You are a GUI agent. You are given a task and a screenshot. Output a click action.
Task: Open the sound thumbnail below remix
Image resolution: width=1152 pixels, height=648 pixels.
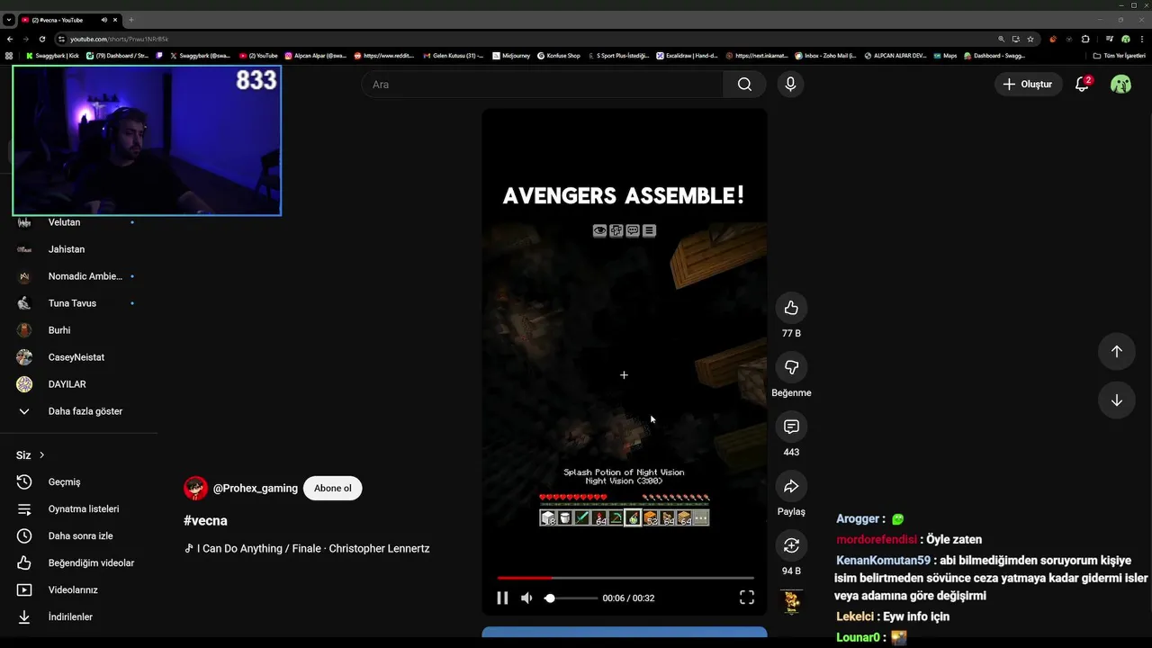point(791,602)
